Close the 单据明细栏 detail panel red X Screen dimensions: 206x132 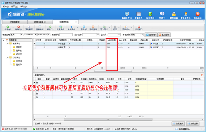[x=202, y=75]
